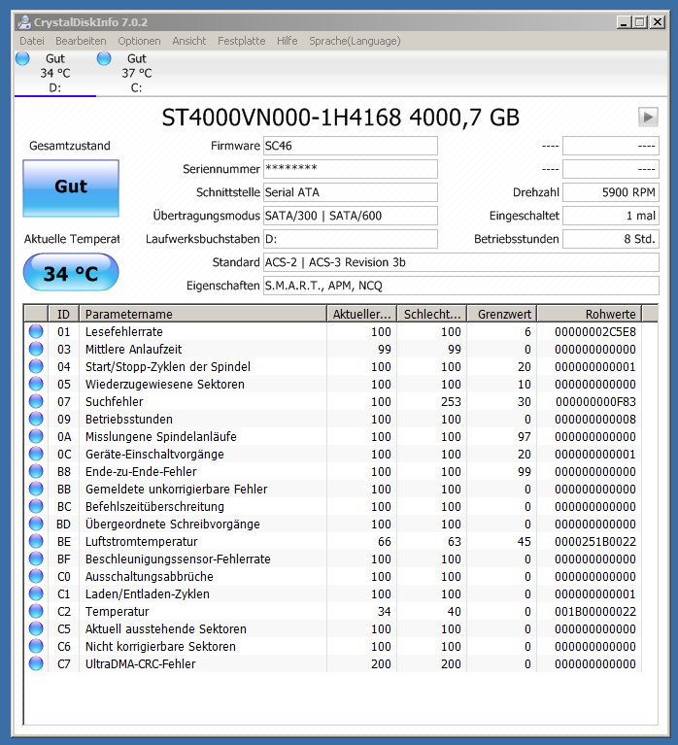This screenshot has height=745, width=678.
Task: Open the Festplatte menu
Action: coord(241,41)
